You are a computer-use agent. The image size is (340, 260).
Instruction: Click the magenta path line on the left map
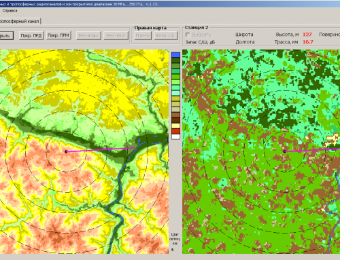coord(101,149)
